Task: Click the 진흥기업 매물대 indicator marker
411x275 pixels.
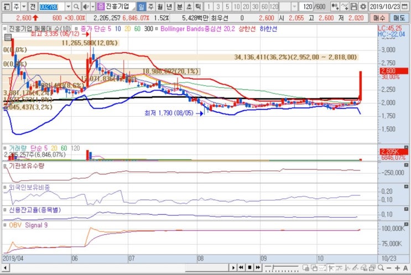Action: pos(5,29)
